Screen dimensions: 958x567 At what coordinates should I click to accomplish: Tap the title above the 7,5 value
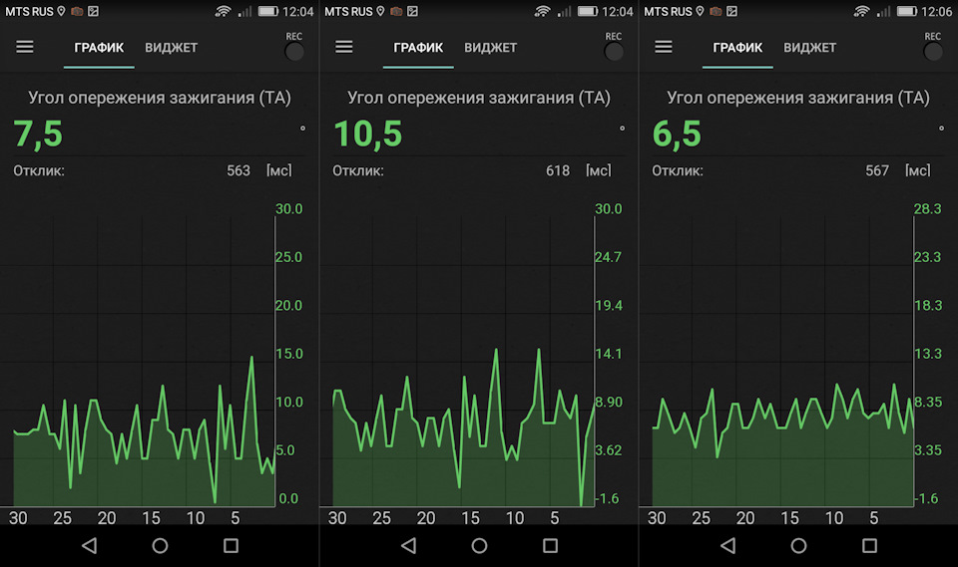[x=160, y=98]
